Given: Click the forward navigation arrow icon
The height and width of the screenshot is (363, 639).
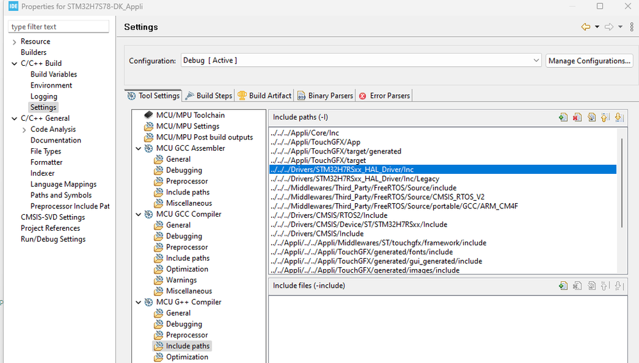Looking at the screenshot, I should coord(609,27).
